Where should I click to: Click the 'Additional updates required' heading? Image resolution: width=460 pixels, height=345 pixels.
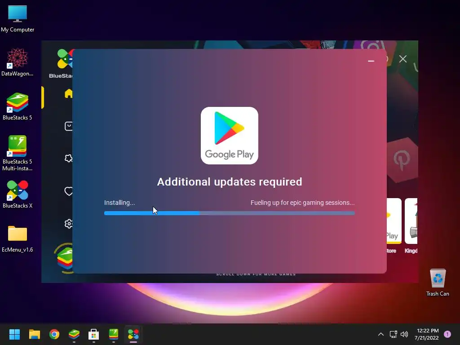tap(230, 181)
